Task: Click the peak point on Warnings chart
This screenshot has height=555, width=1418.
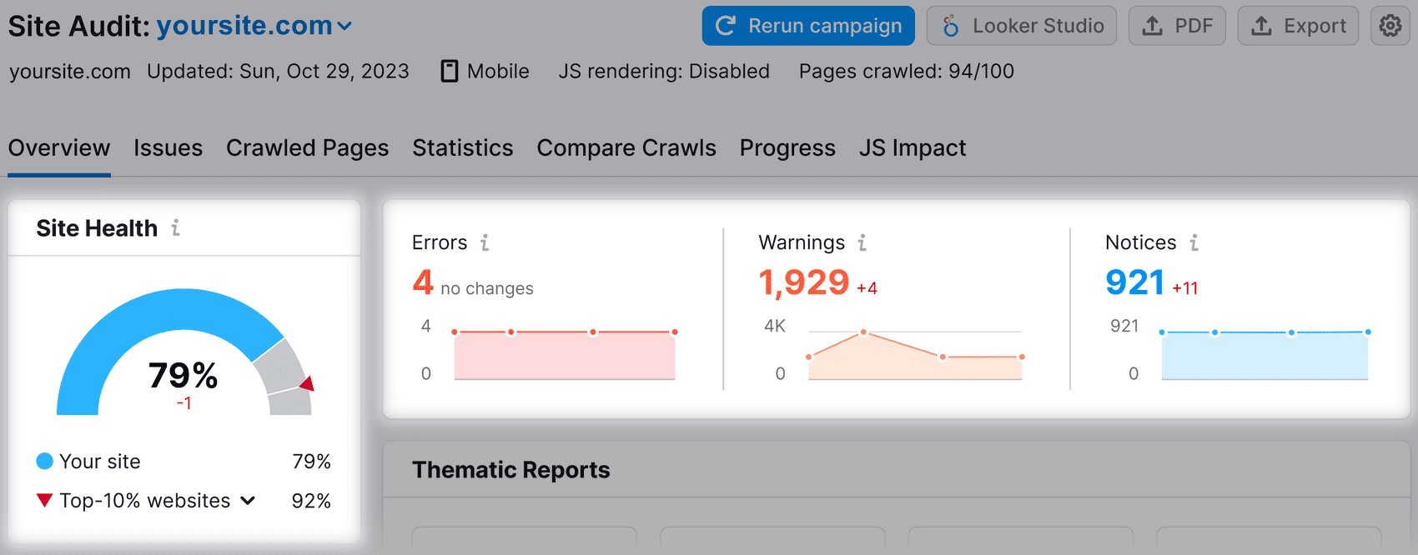Action: coord(863,332)
